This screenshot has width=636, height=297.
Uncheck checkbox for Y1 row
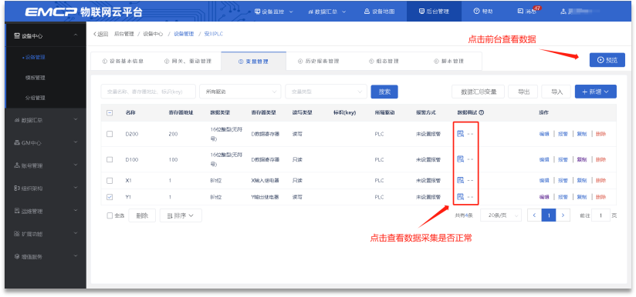(110, 197)
